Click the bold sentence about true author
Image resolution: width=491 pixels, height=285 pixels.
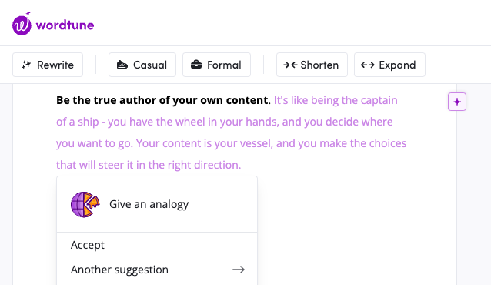pos(162,100)
